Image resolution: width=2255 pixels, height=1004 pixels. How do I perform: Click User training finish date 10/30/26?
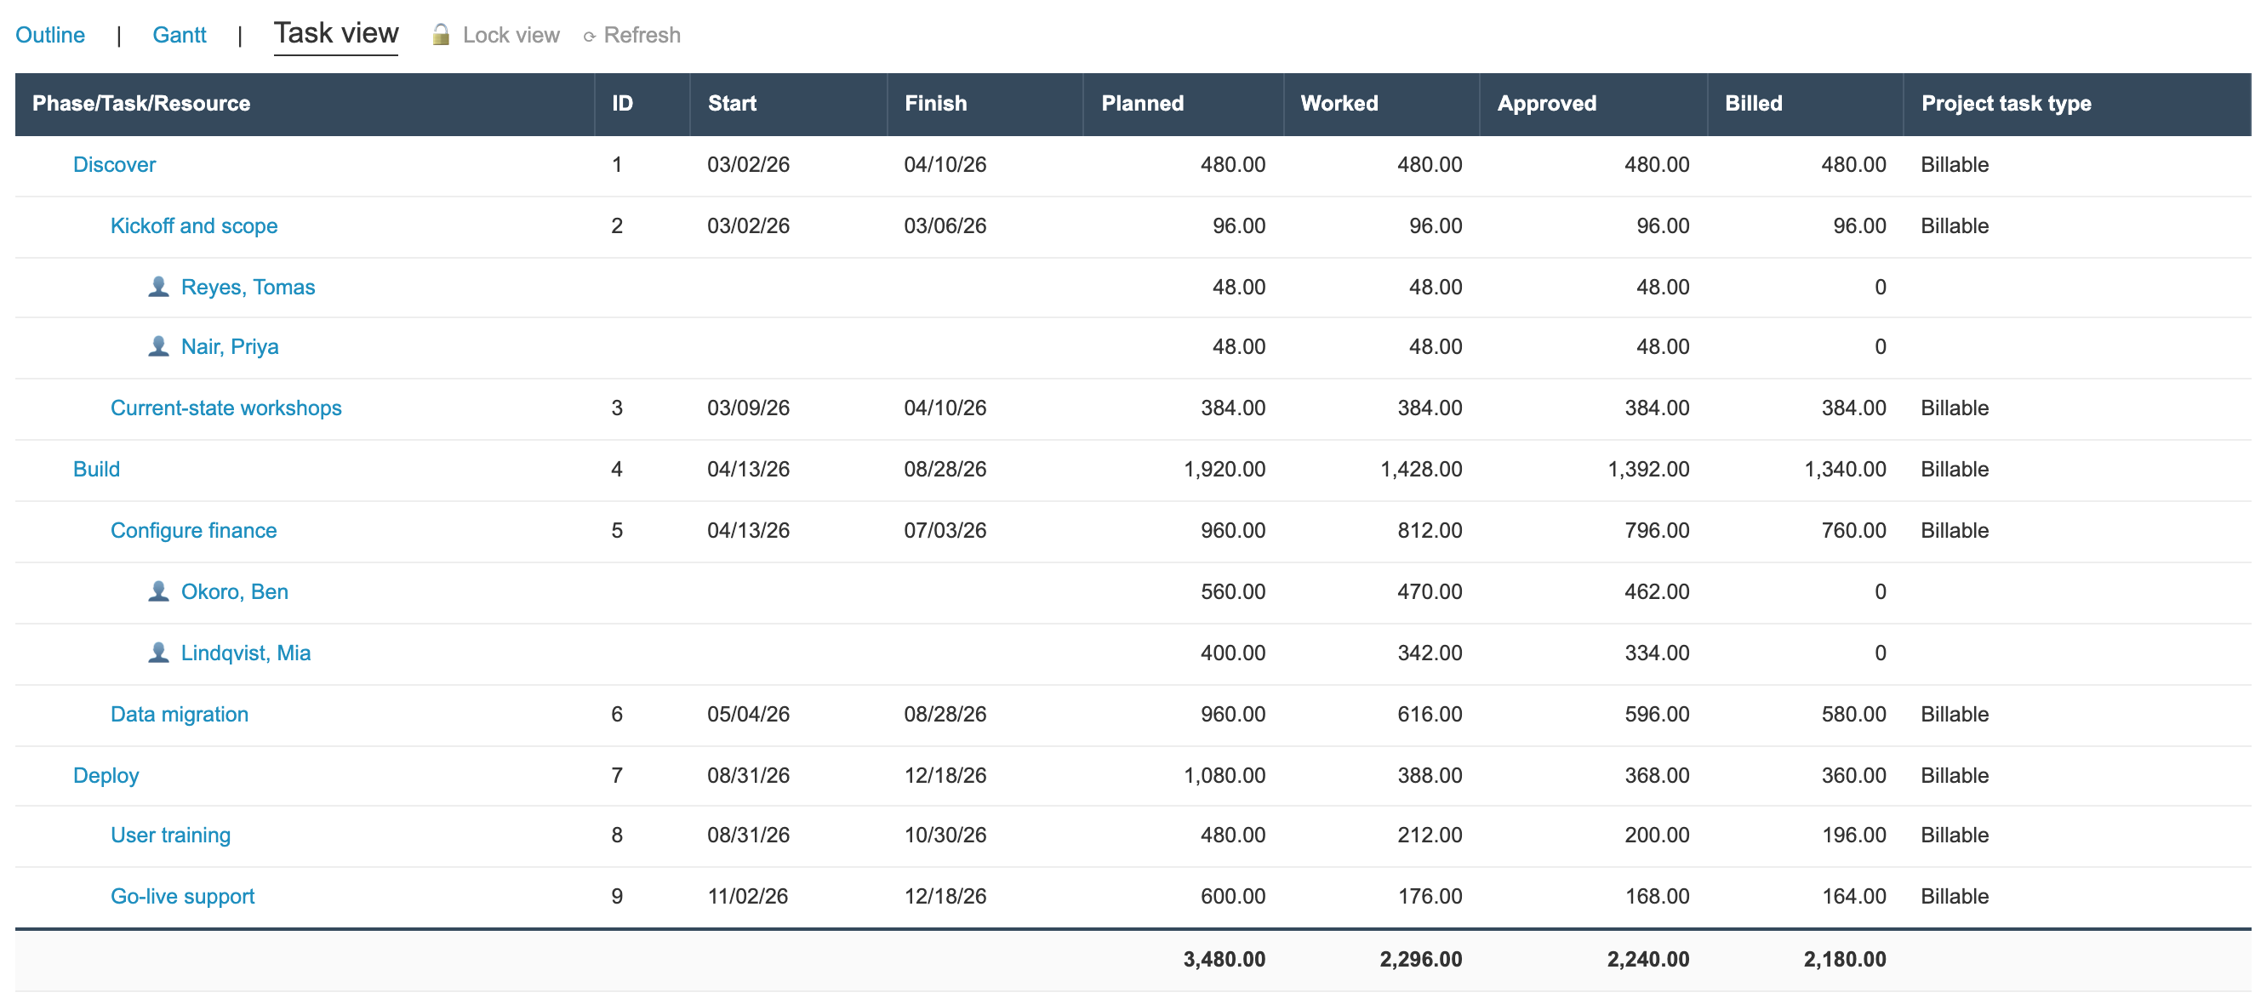tap(945, 835)
